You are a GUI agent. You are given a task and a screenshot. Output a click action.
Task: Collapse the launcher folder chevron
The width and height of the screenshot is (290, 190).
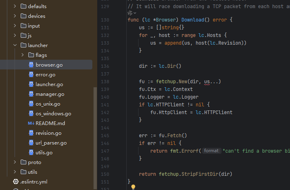15,45
